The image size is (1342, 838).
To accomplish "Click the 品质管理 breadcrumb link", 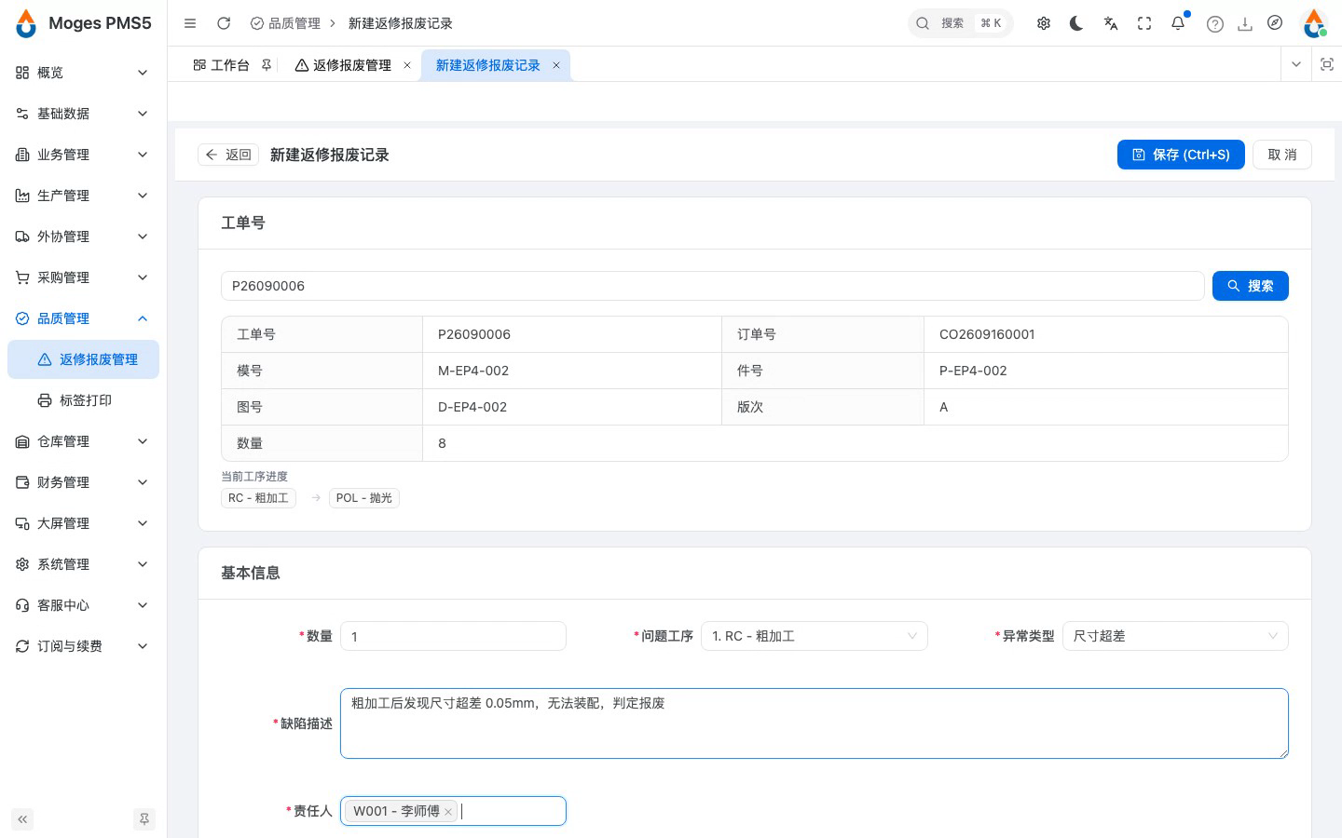I will pyautogui.click(x=285, y=23).
